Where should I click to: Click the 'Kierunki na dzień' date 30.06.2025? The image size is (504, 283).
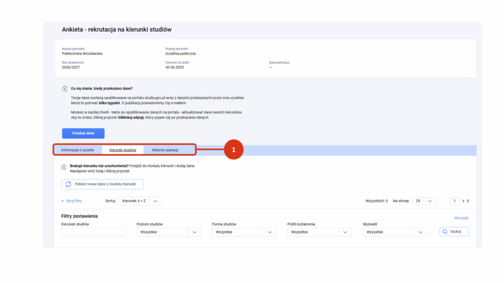176,67
